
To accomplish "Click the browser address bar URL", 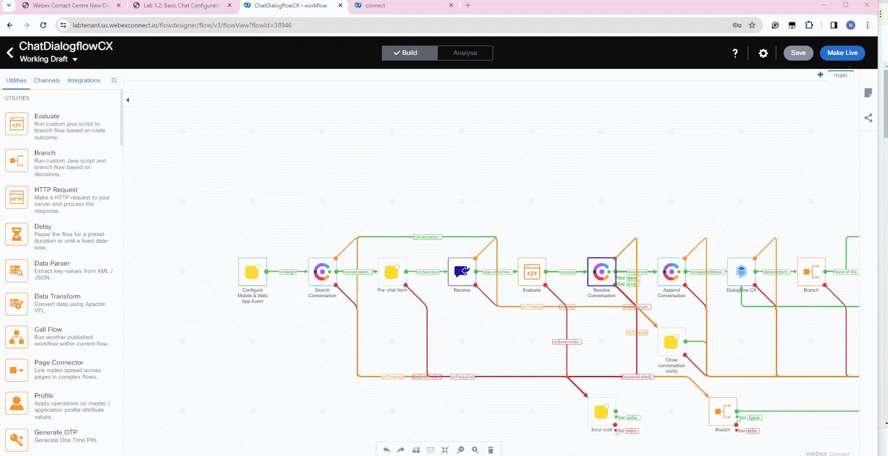I will click(182, 25).
